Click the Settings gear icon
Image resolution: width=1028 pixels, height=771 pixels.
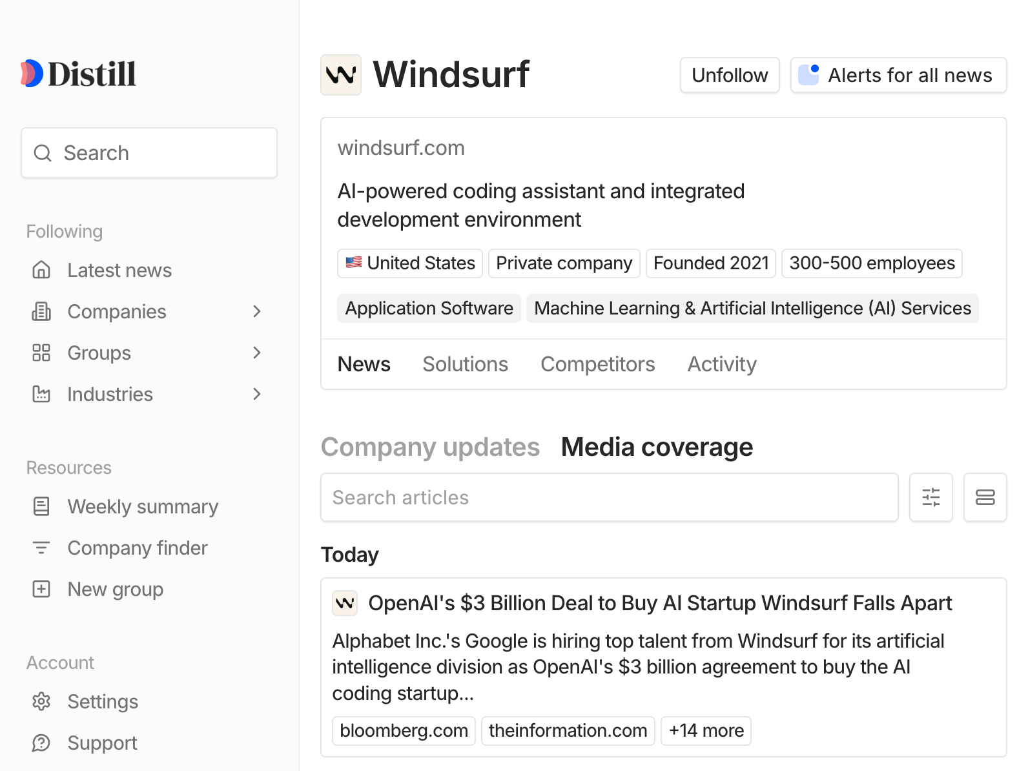pos(41,701)
